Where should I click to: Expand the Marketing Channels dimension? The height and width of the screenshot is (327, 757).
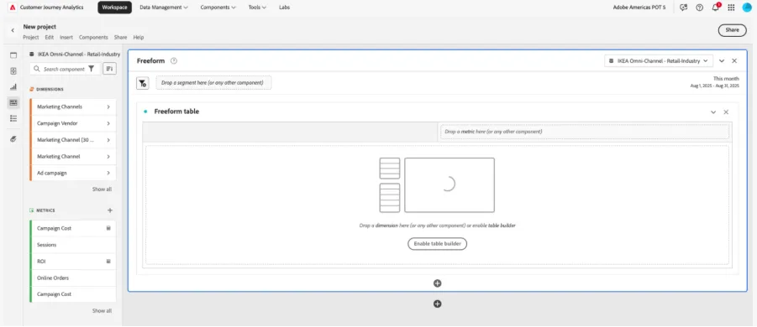108,107
